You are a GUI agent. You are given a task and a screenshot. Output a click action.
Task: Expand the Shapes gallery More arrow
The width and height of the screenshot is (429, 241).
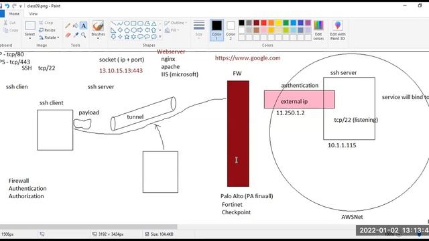click(160, 37)
